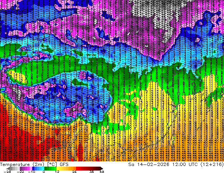Click the "38" legend scale label
224x173 pixels.
point(92,172)
